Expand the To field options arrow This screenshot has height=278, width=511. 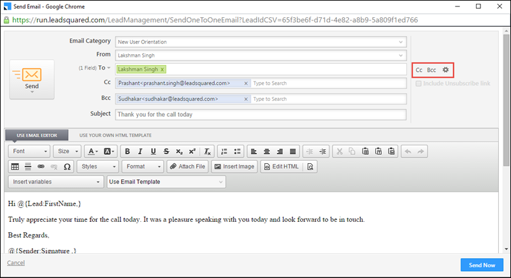point(109,68)
